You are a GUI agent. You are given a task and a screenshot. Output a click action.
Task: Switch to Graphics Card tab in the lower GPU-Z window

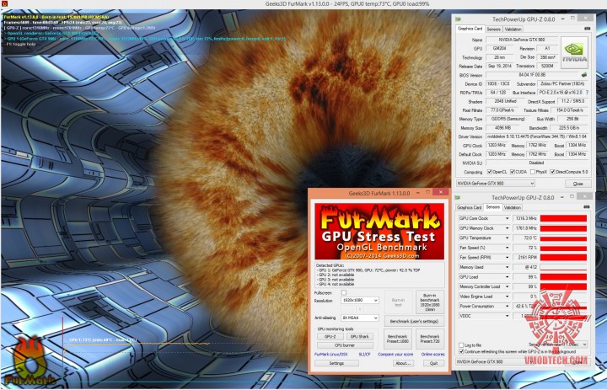pyautogui.click(x=470, y=207)
